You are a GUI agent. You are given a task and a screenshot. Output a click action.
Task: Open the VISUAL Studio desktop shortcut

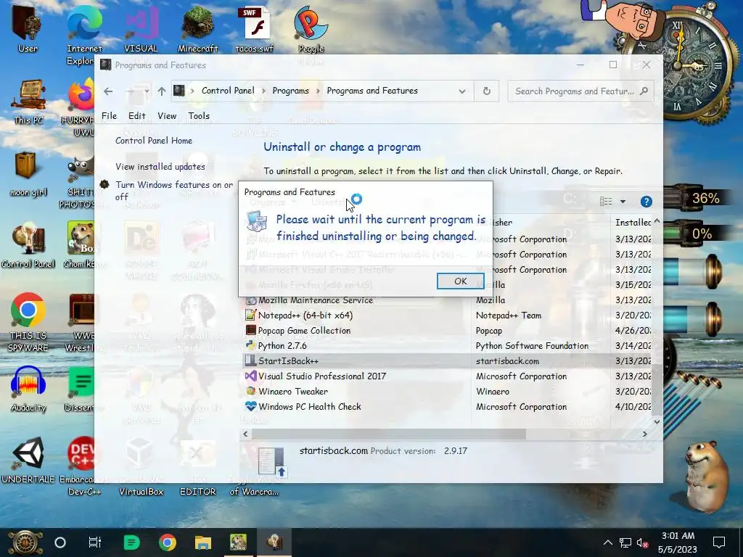coord(141,28)
